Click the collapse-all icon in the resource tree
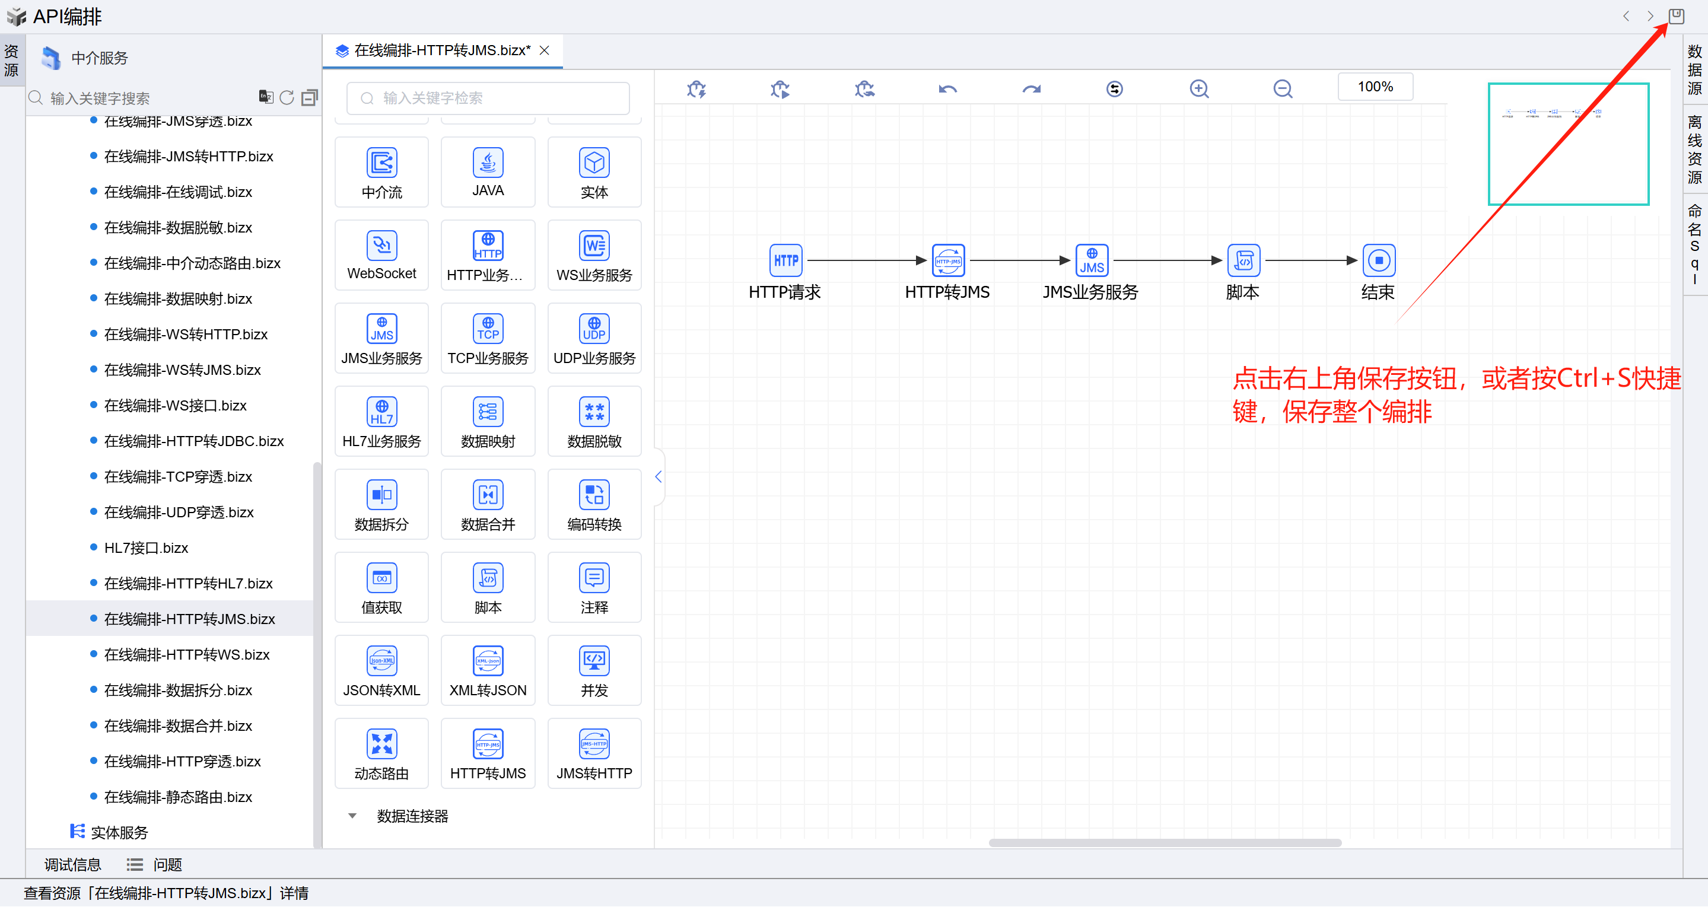This screenshot has height=907, width=1708. (309, 97)
